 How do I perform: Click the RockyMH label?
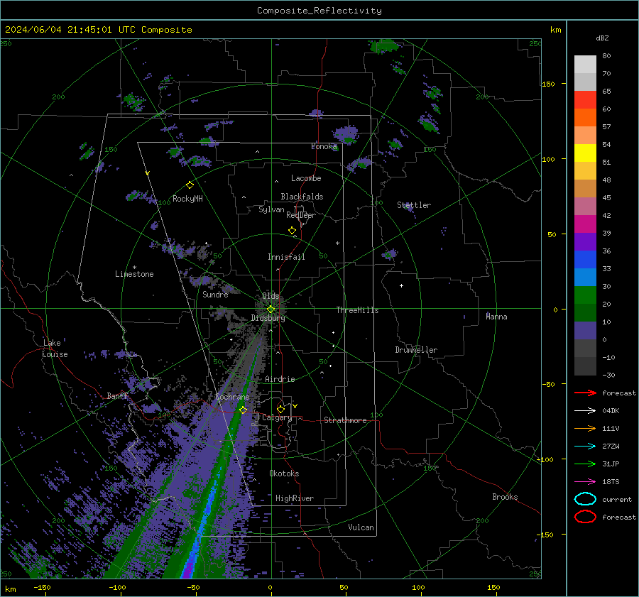[187, 199]
